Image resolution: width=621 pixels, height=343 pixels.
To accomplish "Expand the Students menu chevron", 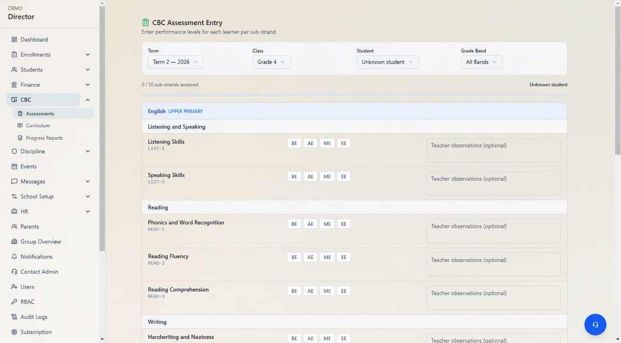I will click(88, 70).
